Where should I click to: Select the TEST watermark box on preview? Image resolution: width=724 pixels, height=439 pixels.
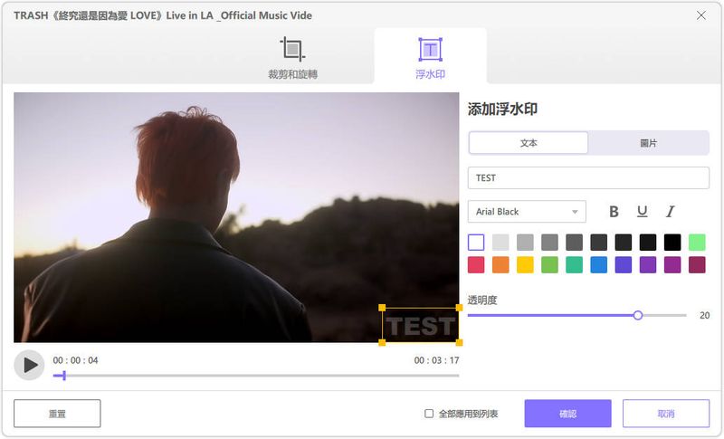tap(420, 326)
